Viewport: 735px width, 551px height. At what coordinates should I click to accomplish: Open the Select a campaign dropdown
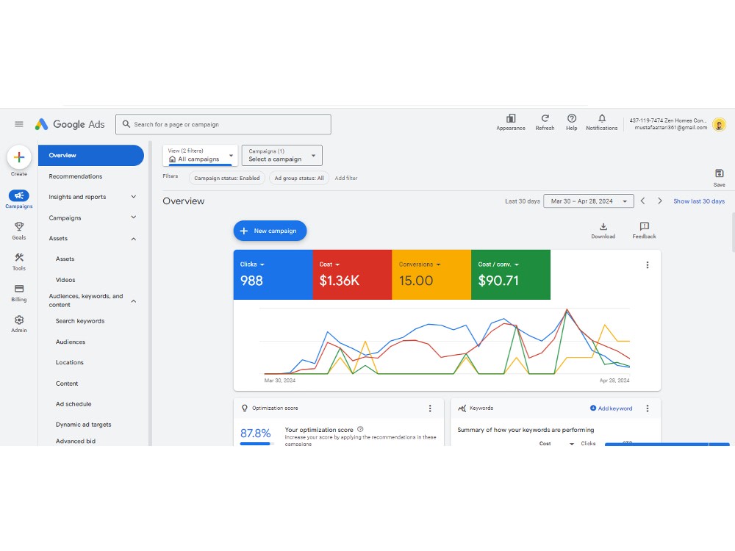click(282, 155)
